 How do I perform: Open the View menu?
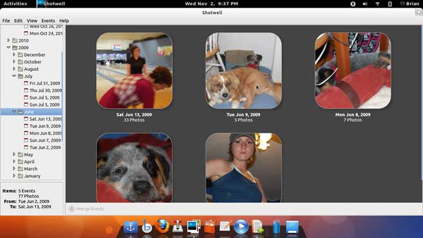point(32,21)
